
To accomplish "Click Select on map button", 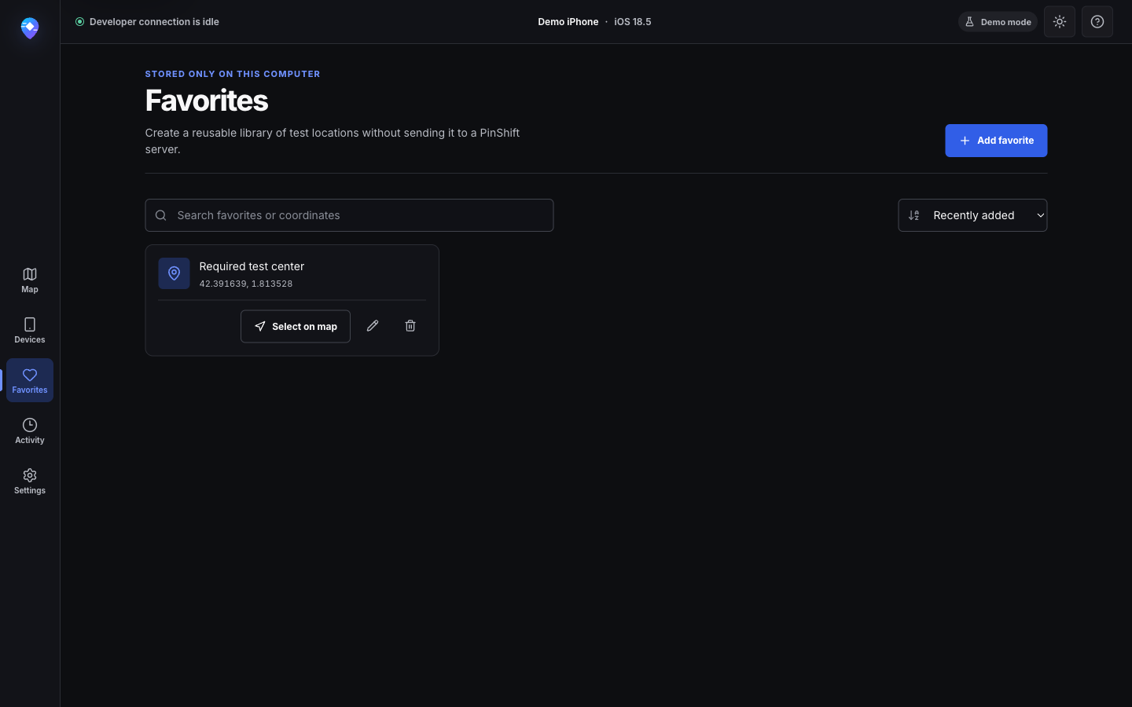I will click(x=296, y=327).
